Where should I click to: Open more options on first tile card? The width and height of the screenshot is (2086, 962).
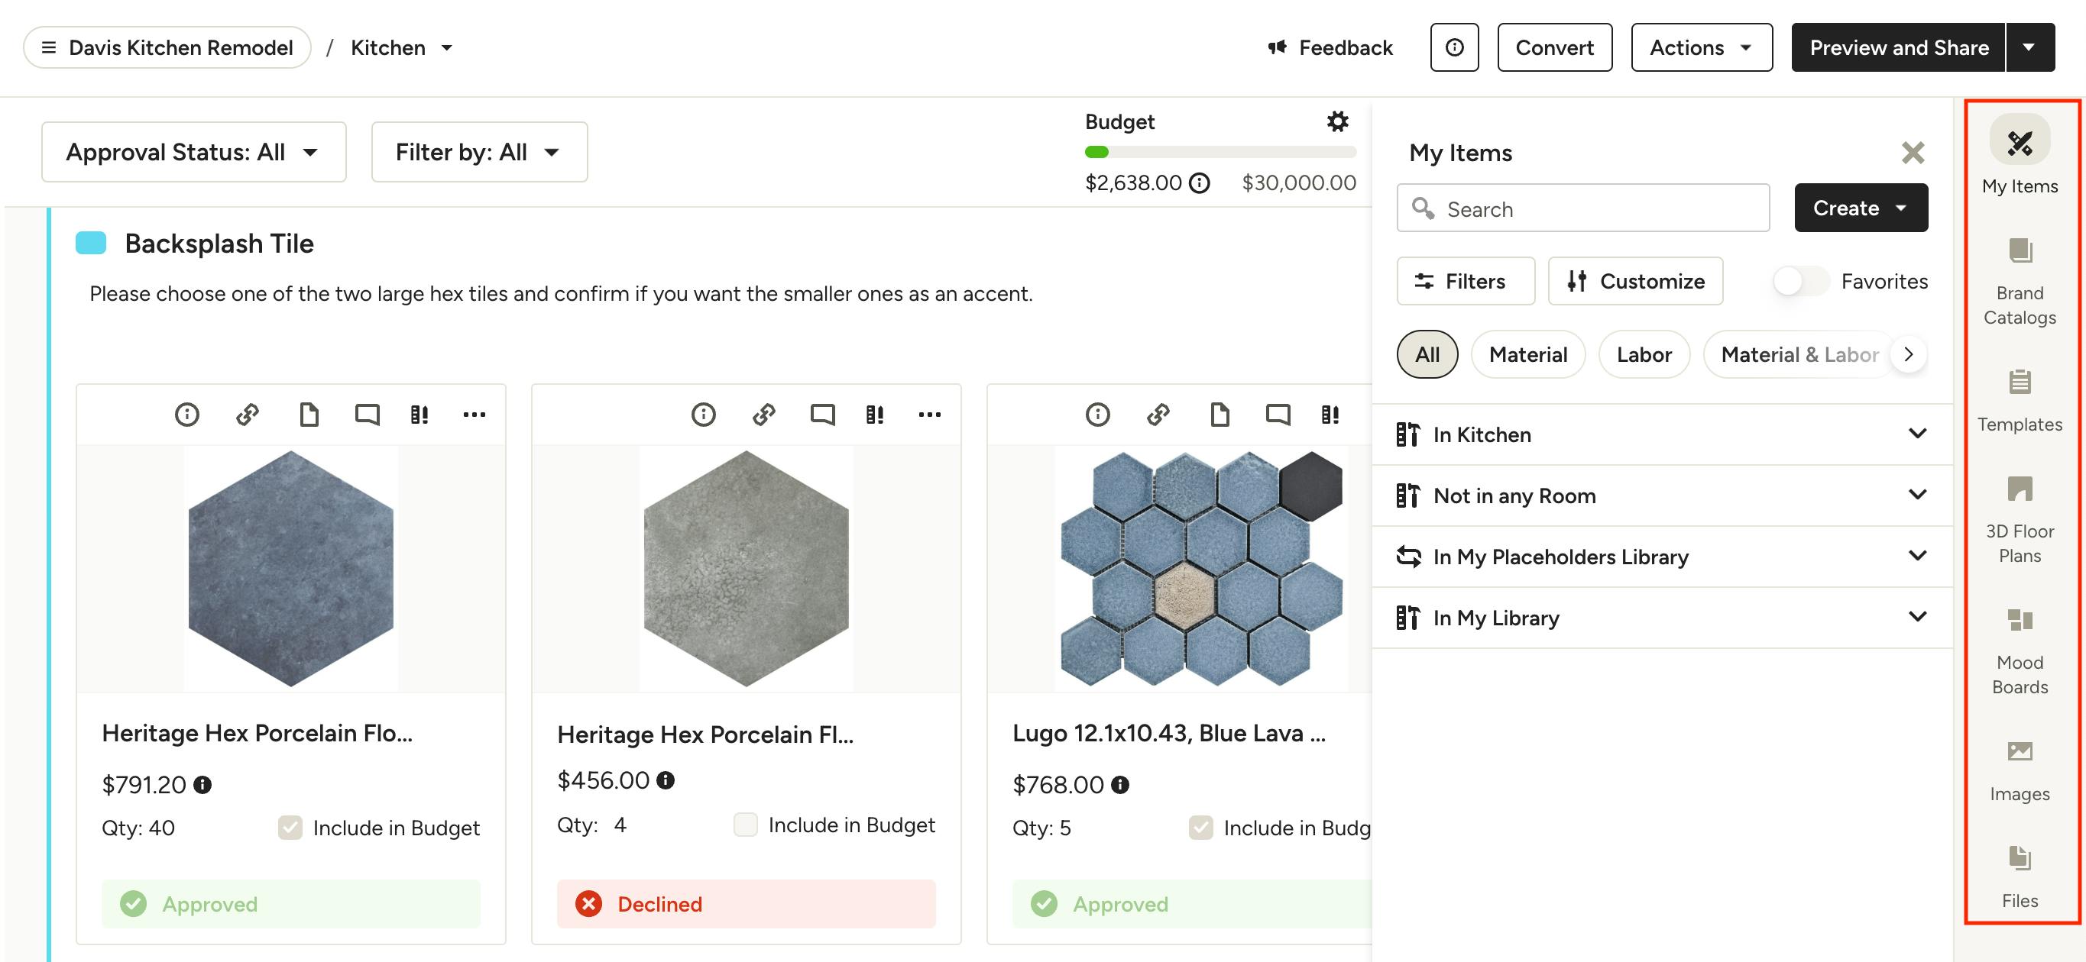tap(474, 415)
